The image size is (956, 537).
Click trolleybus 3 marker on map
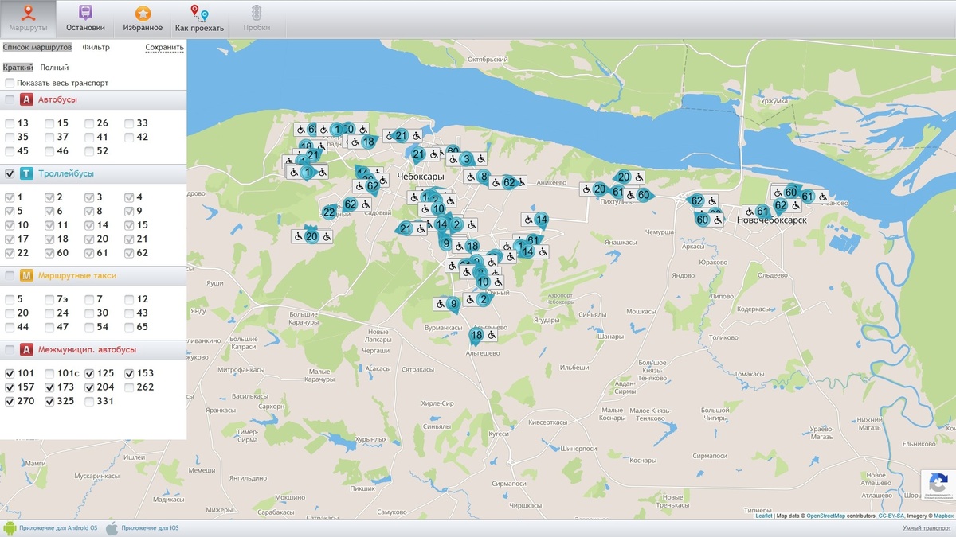[x=468, y=159]
